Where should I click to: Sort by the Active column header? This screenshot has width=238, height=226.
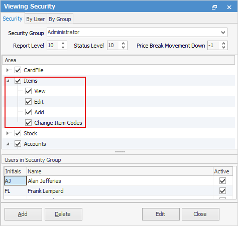(223, 171)
